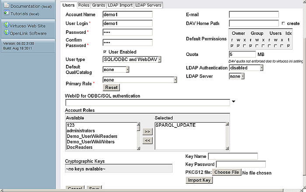This screenshot has height=192, width=306.
Task: Click Choose File for PKCS12
Action: coord(226,172)
